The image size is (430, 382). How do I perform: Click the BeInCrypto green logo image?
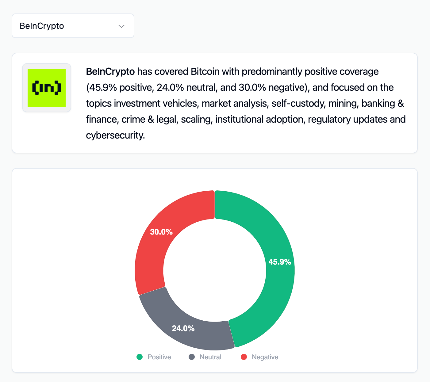tap(47, 88)
